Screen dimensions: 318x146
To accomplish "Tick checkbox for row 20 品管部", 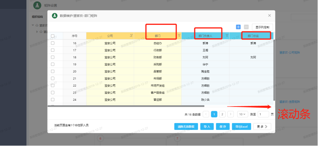I will pyautogui.click(x=53, y=71).
